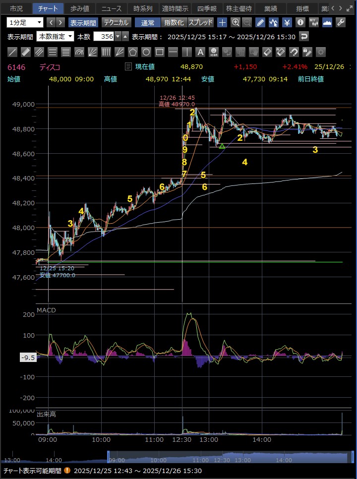This screenshot has width=357, height=479.
Task: Open settings with the wrench icon
Action: [x=341, y=22]
